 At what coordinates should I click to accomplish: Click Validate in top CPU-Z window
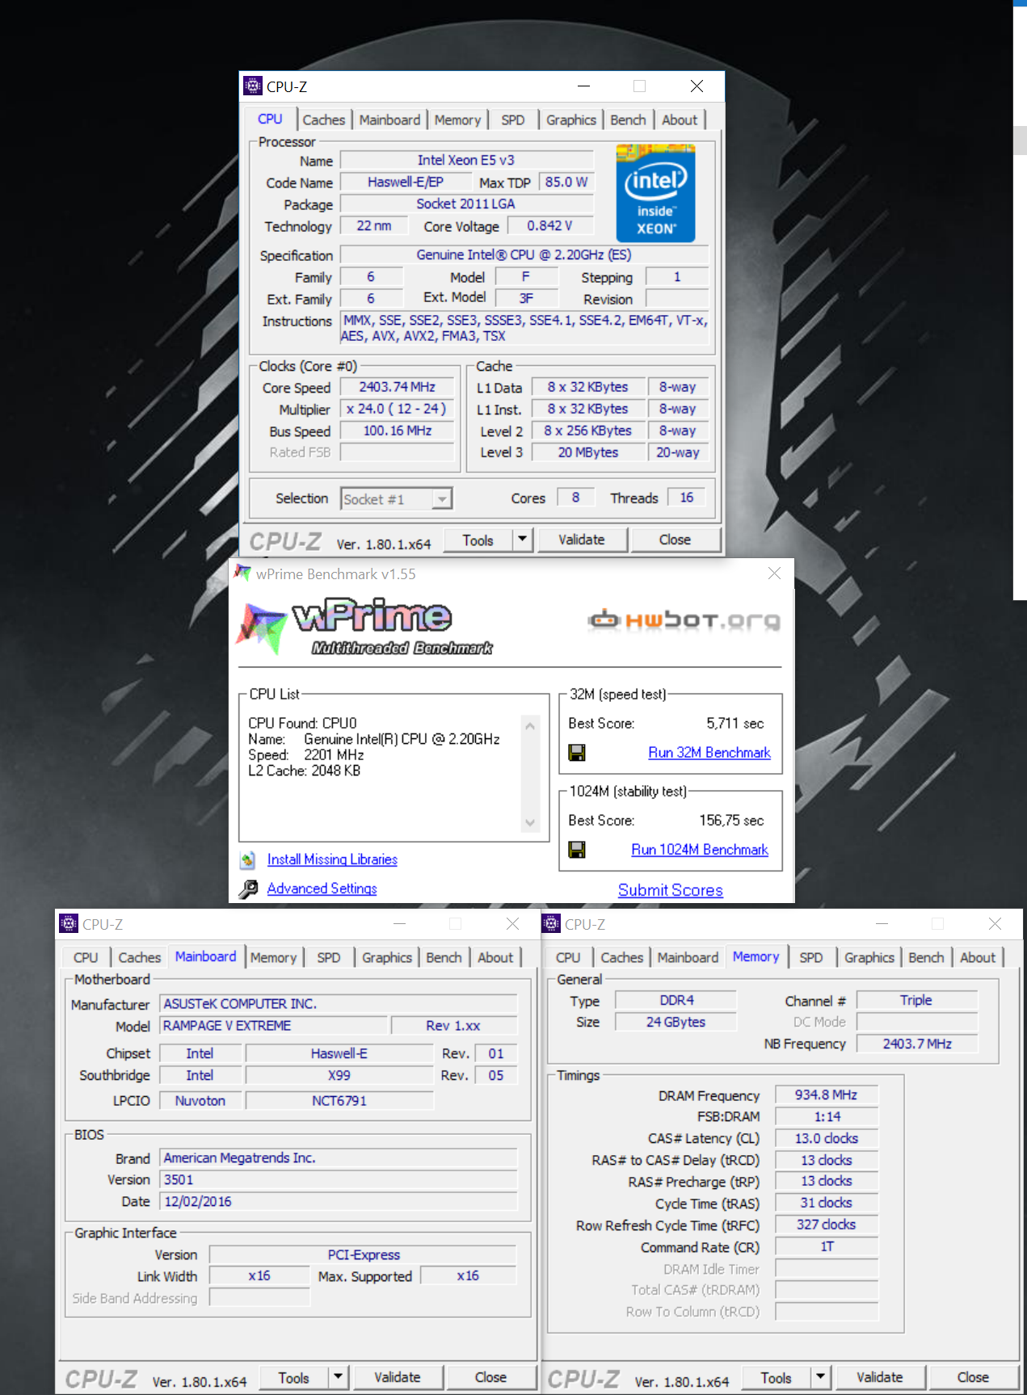(x=581, y=540)
